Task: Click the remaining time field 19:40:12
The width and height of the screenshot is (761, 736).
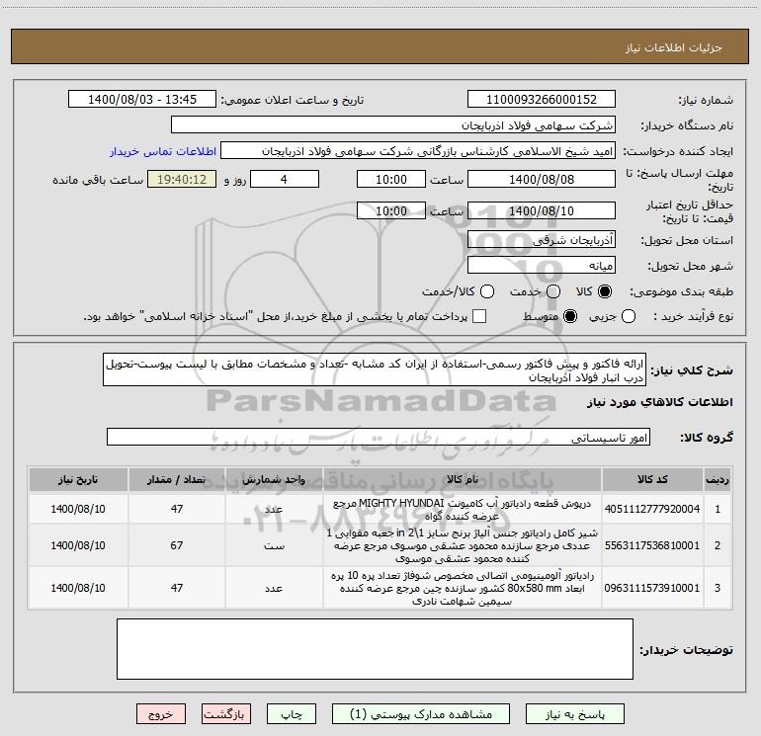Action: (182, 179)
